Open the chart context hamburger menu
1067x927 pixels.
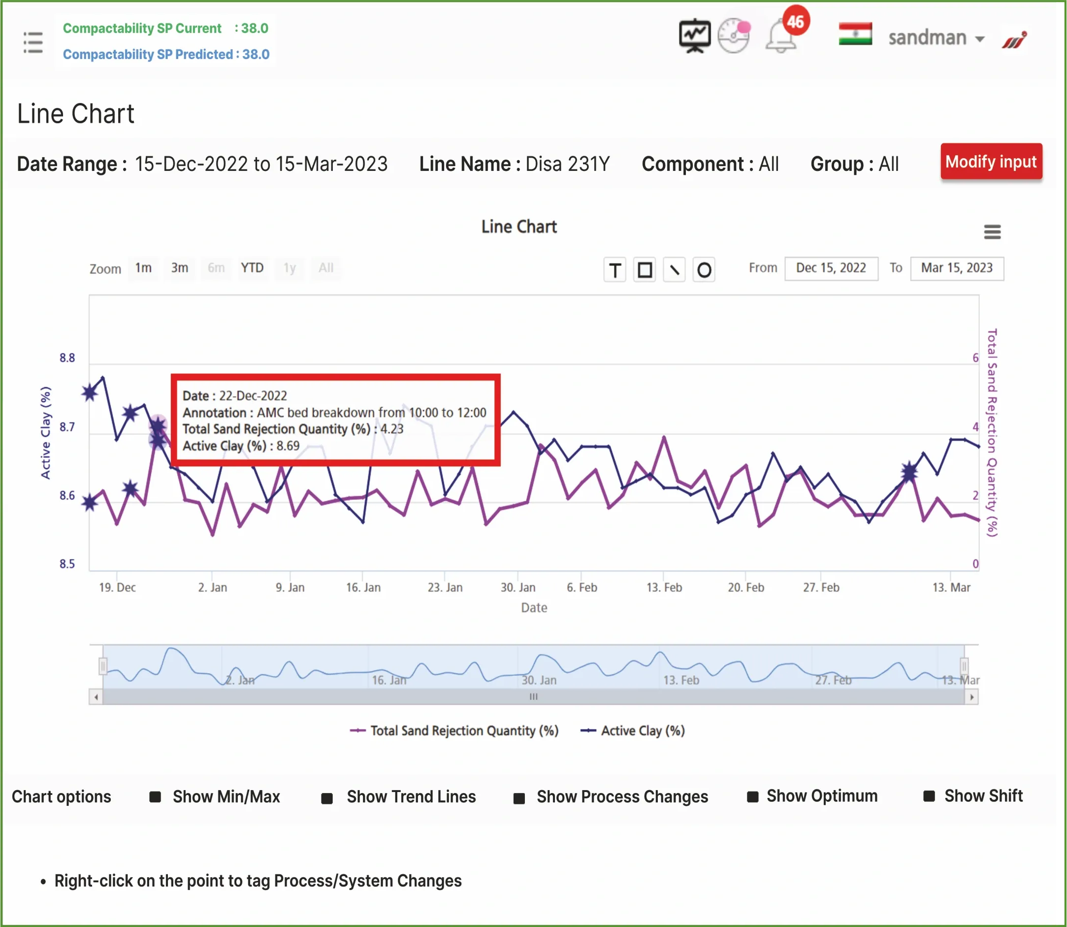coord(992,232)
